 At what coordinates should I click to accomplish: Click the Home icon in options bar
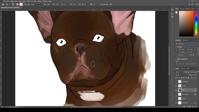click(x=3, y=4)
